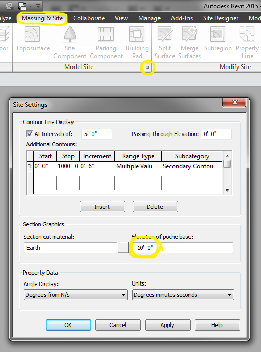Viewport: 261px width, 352px height.
Task: Click the Elevation of poche base field
Action: (x=182, y=248)
